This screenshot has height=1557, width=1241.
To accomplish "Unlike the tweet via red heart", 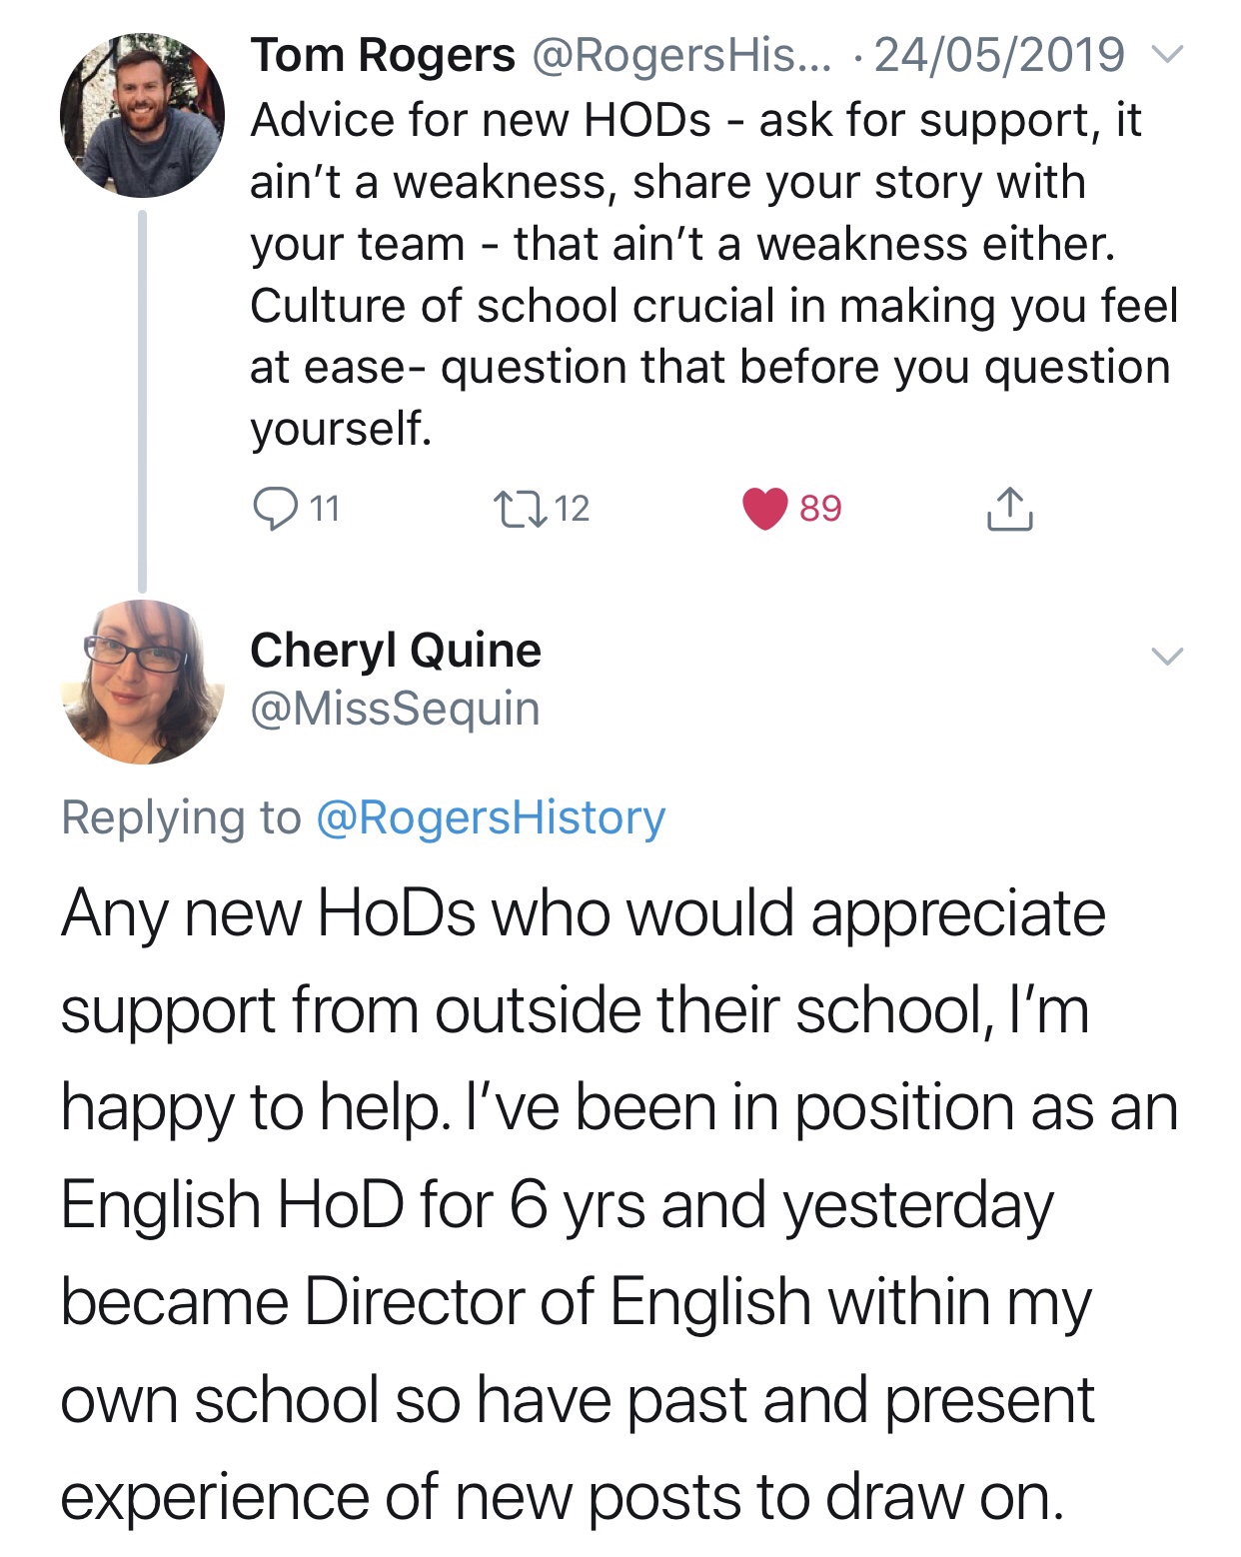I will pyautogui.click(x=765, y=509).
